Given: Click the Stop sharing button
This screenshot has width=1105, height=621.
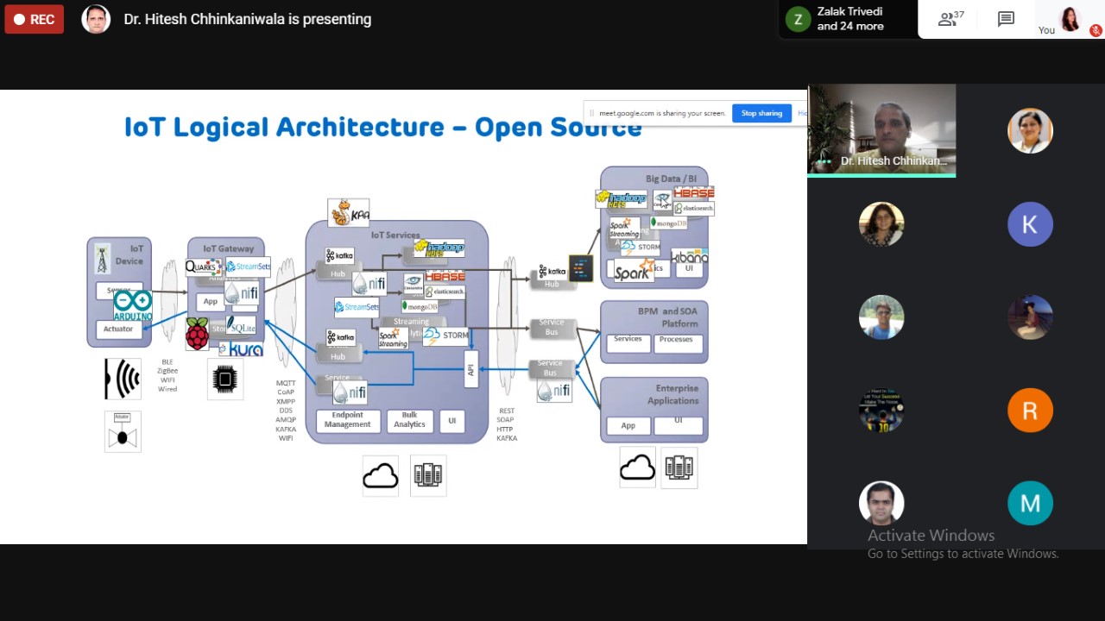Looking at the screenshot, I should 761,113.
